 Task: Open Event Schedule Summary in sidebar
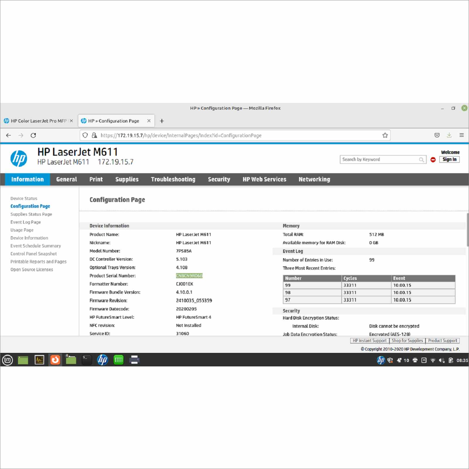click(36, 246)
